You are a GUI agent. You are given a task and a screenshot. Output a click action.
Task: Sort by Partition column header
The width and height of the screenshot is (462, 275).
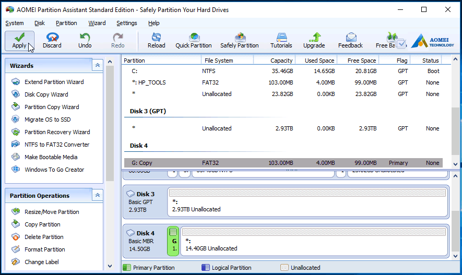click(161, 61)
